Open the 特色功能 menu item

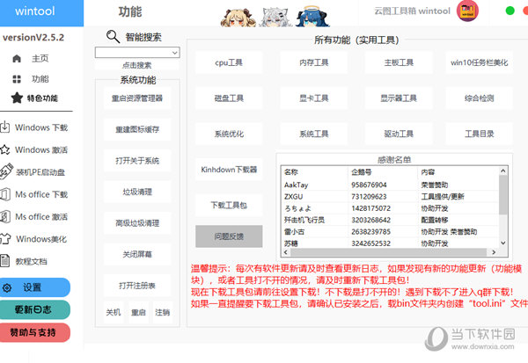pyautogui.click(x=42, y=98)
